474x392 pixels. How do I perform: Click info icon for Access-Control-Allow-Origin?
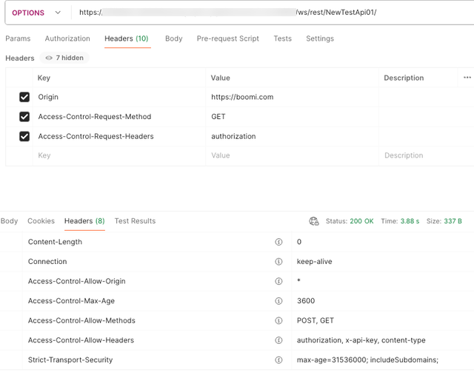tap(279, 282)
